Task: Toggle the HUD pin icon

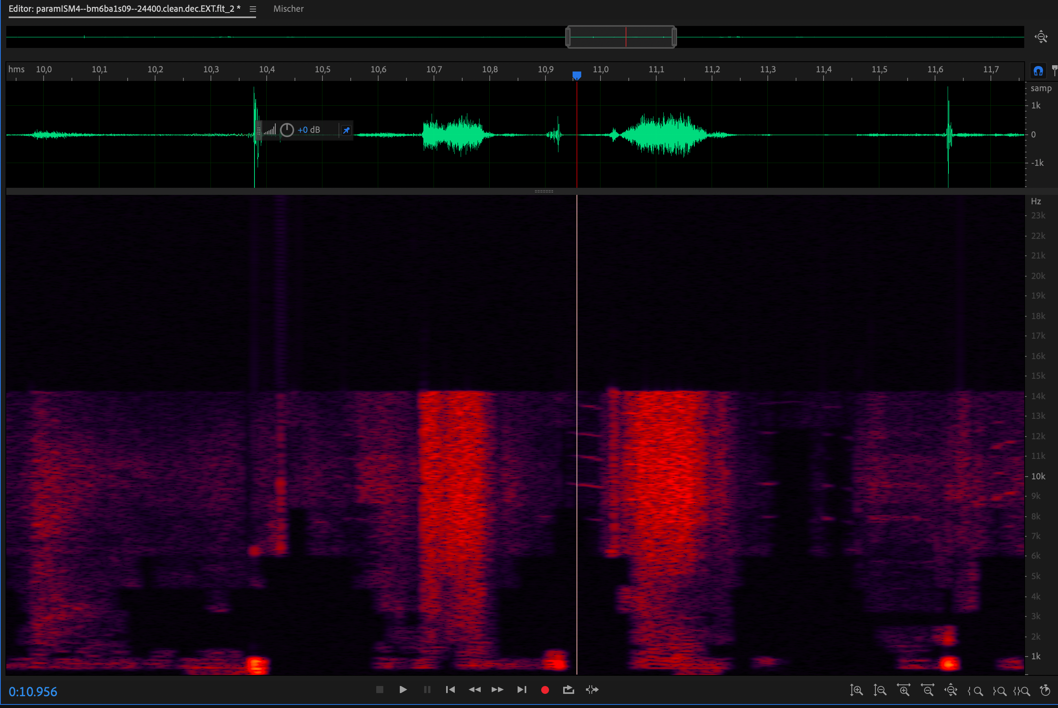Action: click(x=346, y=130)
